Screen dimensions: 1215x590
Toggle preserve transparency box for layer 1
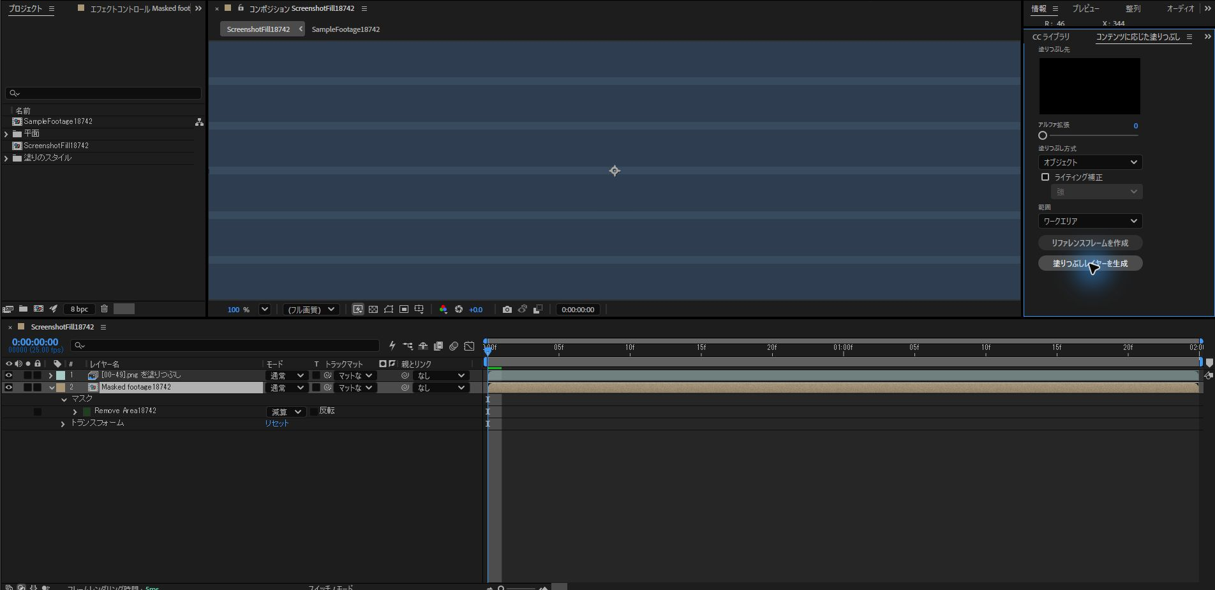coord(316,375)
